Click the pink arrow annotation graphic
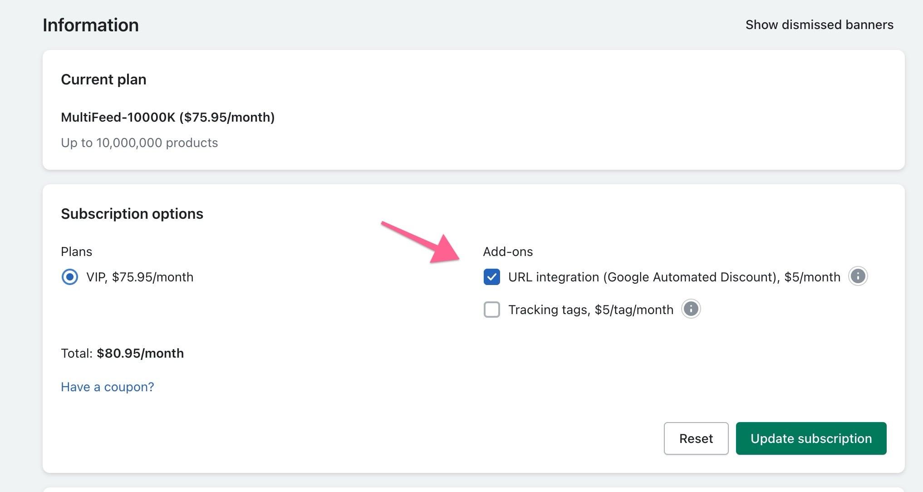The height and width of the screenshot is (492, 923). tap(420, 242)
